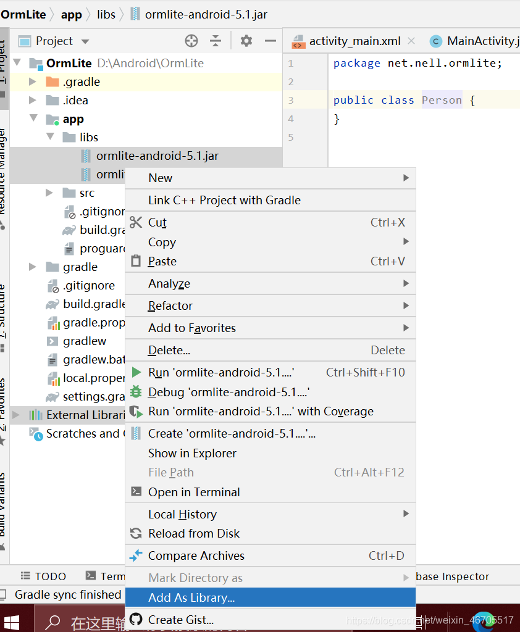Choose Create Gist...

[270, 620]
